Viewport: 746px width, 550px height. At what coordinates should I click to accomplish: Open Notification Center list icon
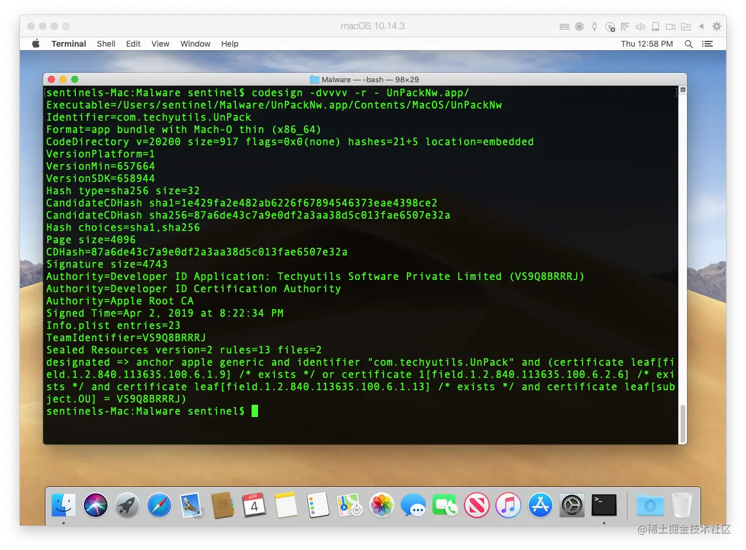click(x=707, y=44)
